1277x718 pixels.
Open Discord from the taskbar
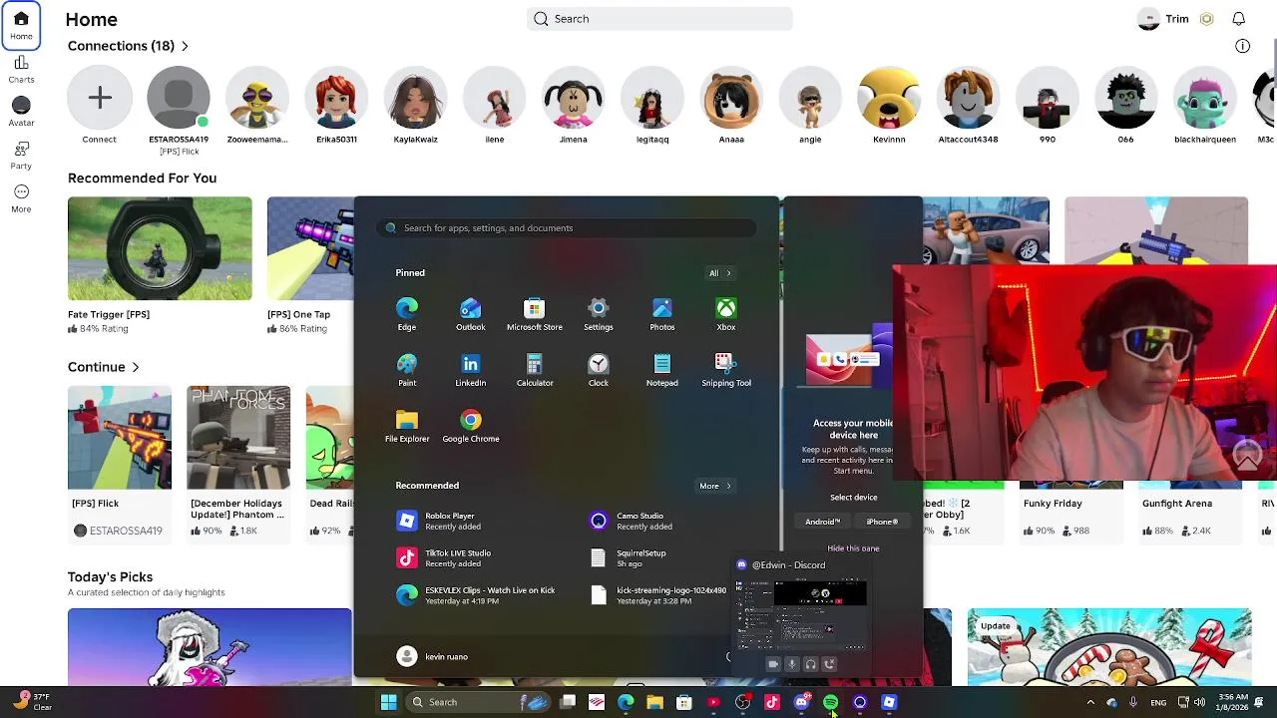click(801, 702)
